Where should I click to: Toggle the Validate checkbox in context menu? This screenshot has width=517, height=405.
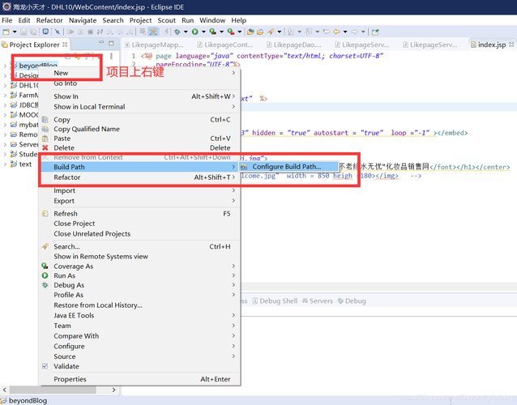pos(45,366)
